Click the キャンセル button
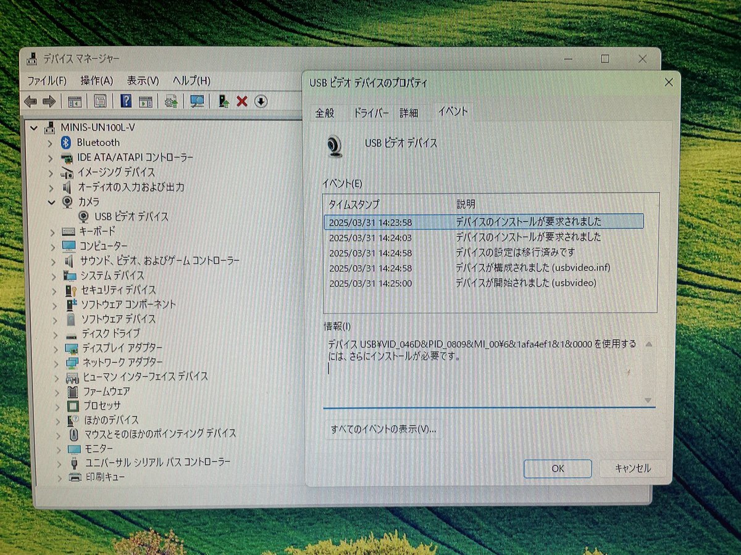Screen dimensions: 741x555 click(x=633, y=468)
